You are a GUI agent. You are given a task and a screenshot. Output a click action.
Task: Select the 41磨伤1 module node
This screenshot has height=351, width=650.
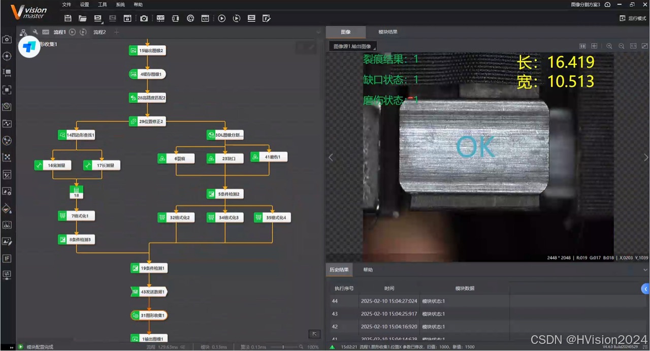tap(269, 157)
